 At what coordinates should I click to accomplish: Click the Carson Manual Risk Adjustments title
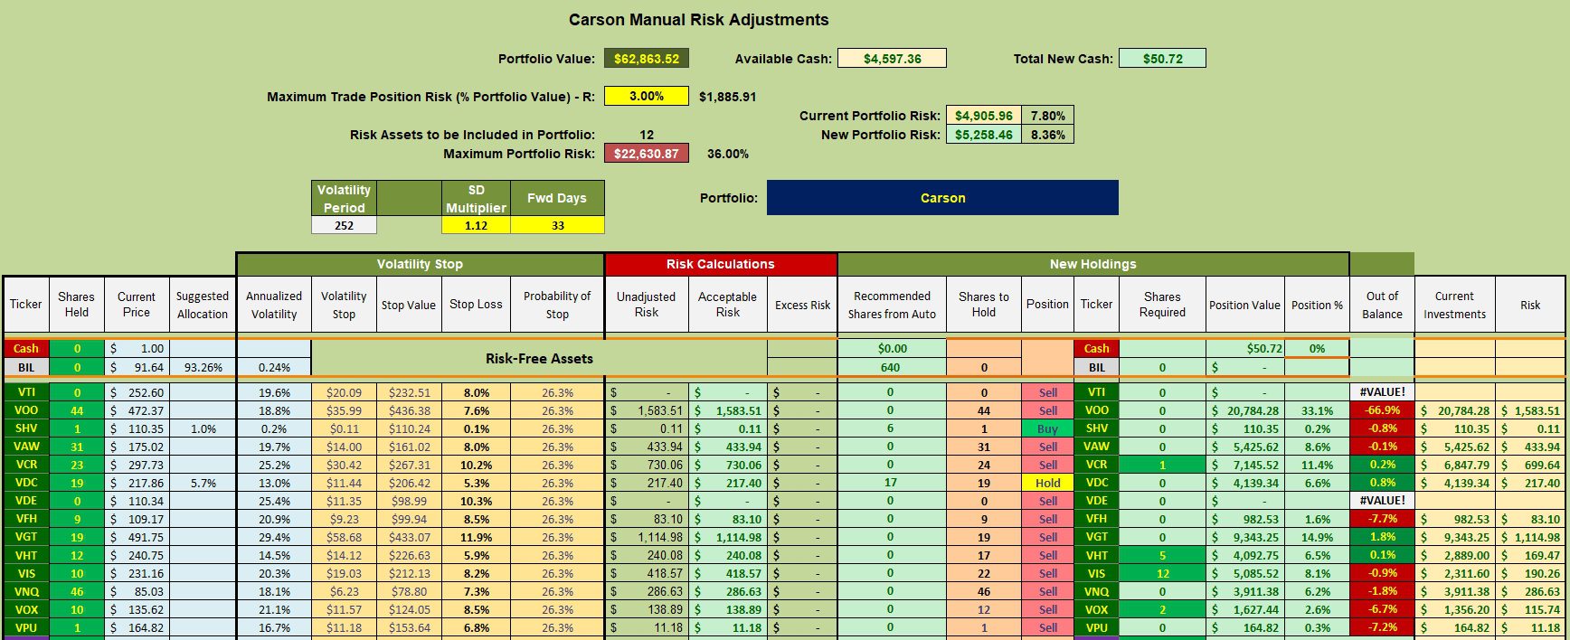pos(698,20)
